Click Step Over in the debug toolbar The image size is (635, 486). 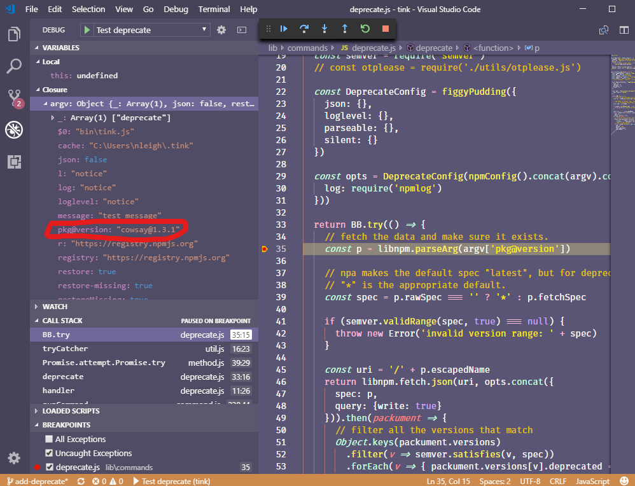304,29
